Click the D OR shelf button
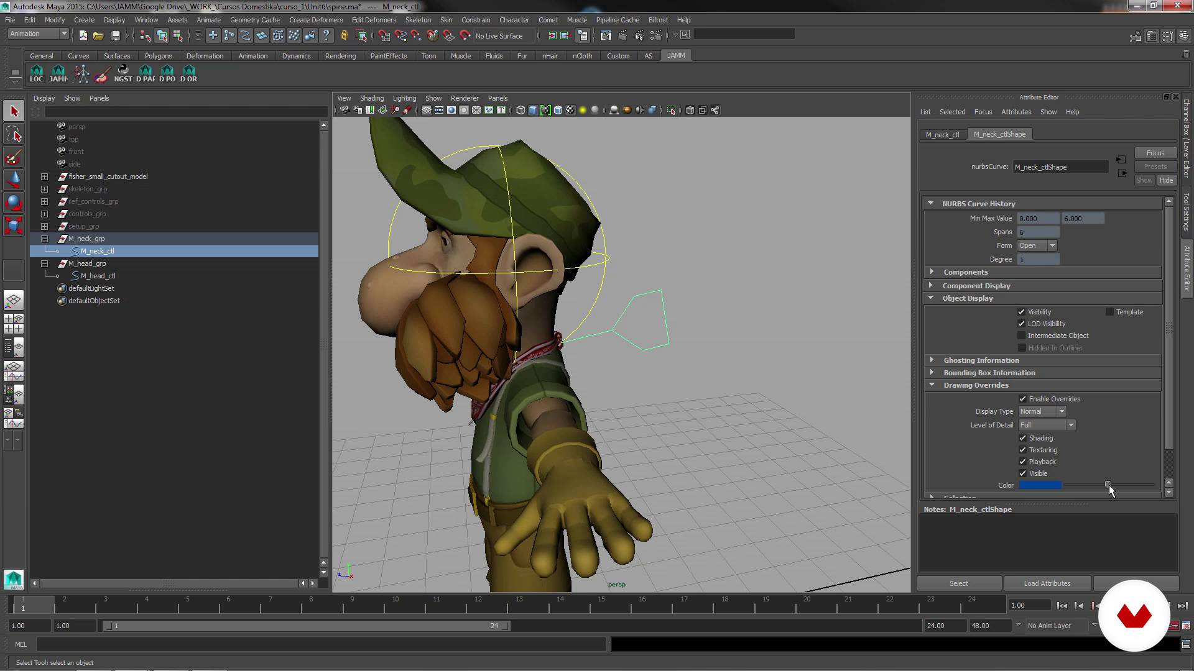The height and width of the screenshot is (671, 1194). [189, 73]
